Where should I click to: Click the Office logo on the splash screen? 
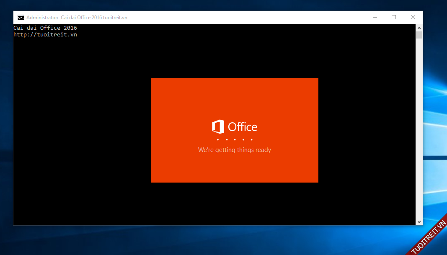(x=218, y=126)
